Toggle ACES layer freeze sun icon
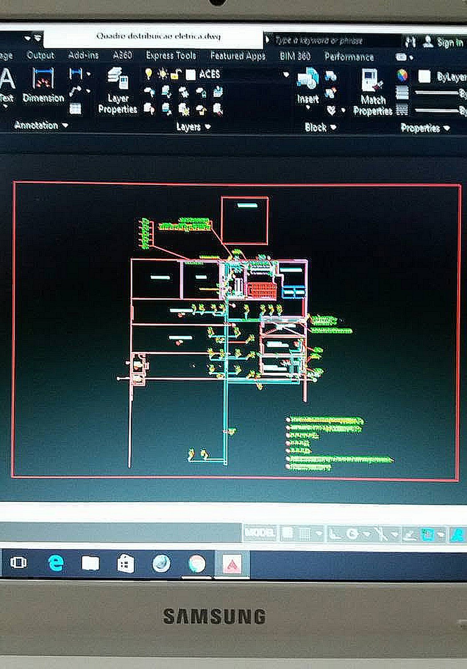Viewport: 467px width, 669px height. click(162, 74)
